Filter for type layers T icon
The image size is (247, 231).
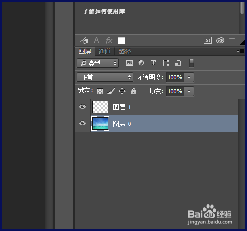(x=153, y=63)
